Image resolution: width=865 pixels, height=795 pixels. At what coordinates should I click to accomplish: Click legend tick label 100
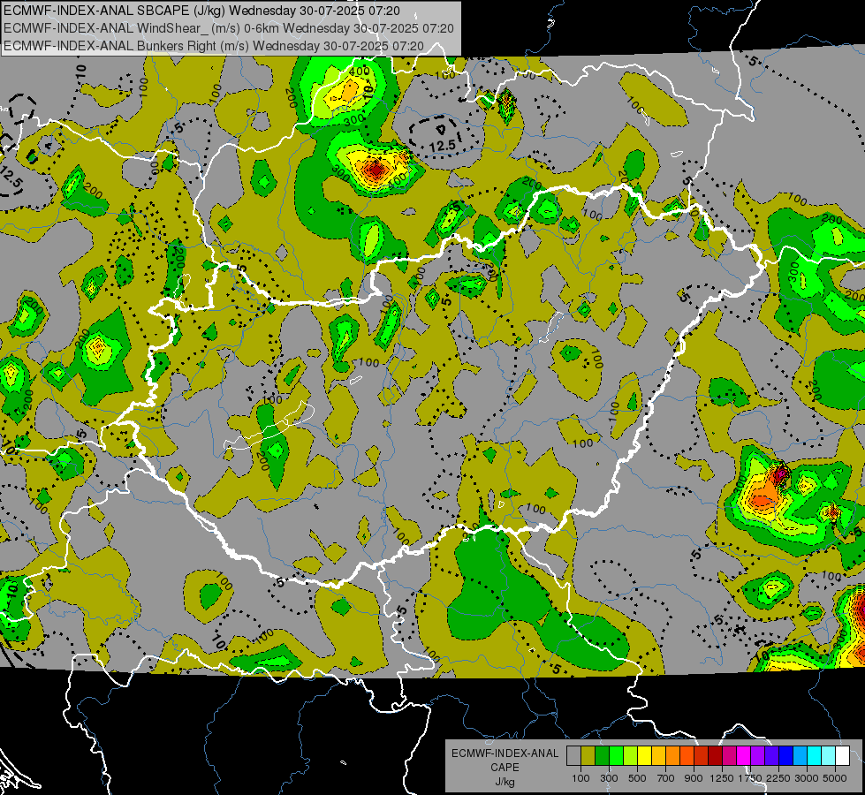coord(580,778)
